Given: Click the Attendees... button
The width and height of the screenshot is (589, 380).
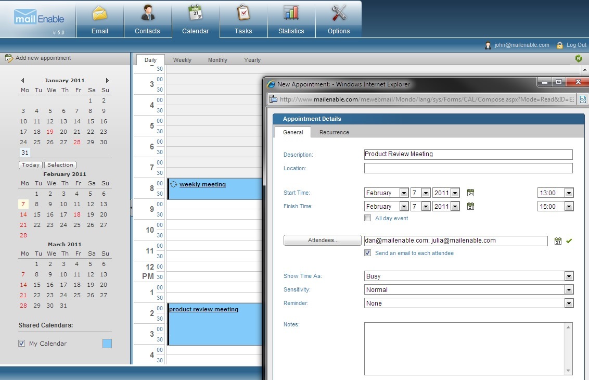Looking at the screenshot, I should (323, 240).
